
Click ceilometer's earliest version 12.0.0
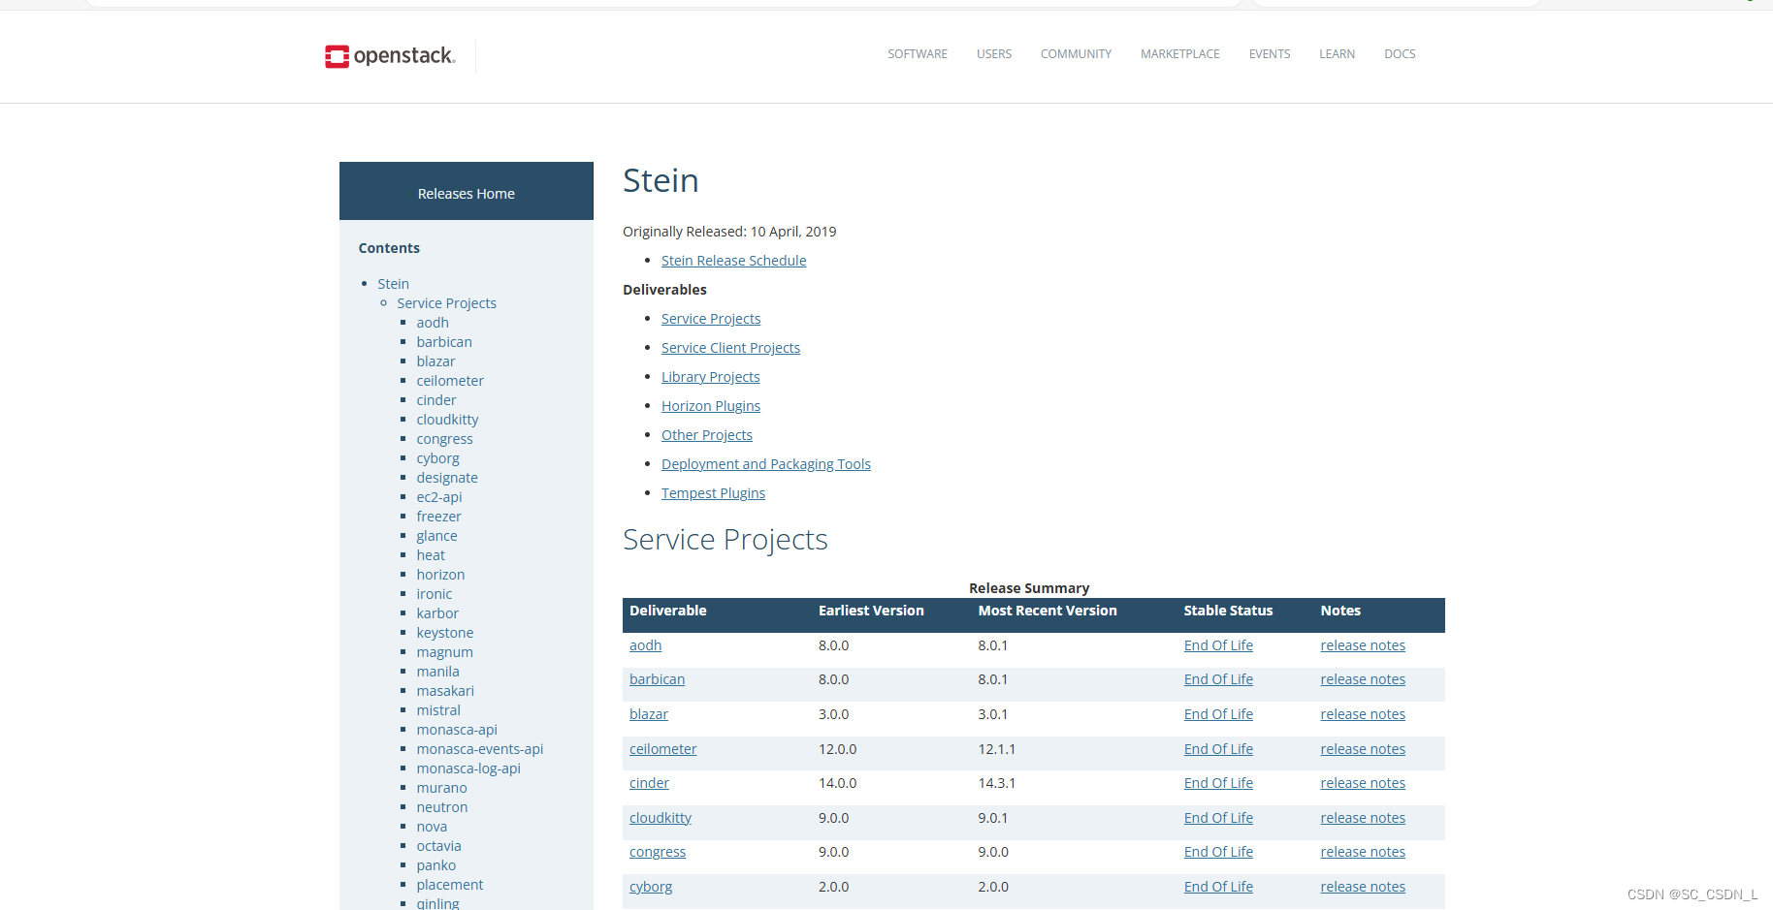pos(837,749)
